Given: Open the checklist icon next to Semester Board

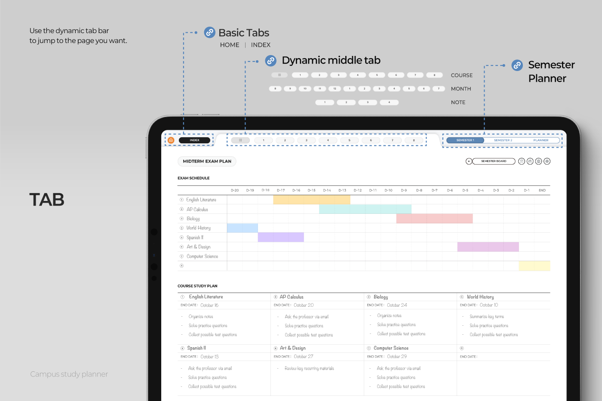Looking at the screenshot, I should click(x=522, y=161).
